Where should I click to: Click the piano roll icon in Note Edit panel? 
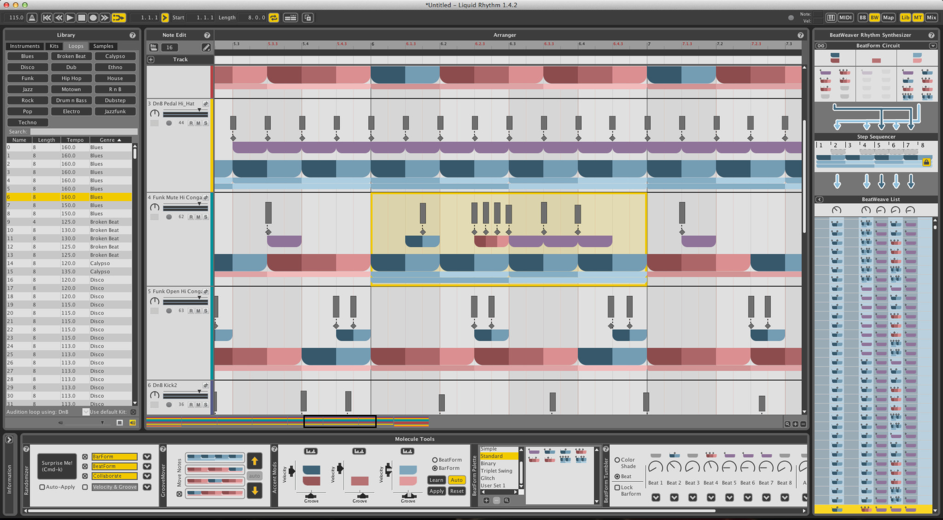click(x=153, y=47)
